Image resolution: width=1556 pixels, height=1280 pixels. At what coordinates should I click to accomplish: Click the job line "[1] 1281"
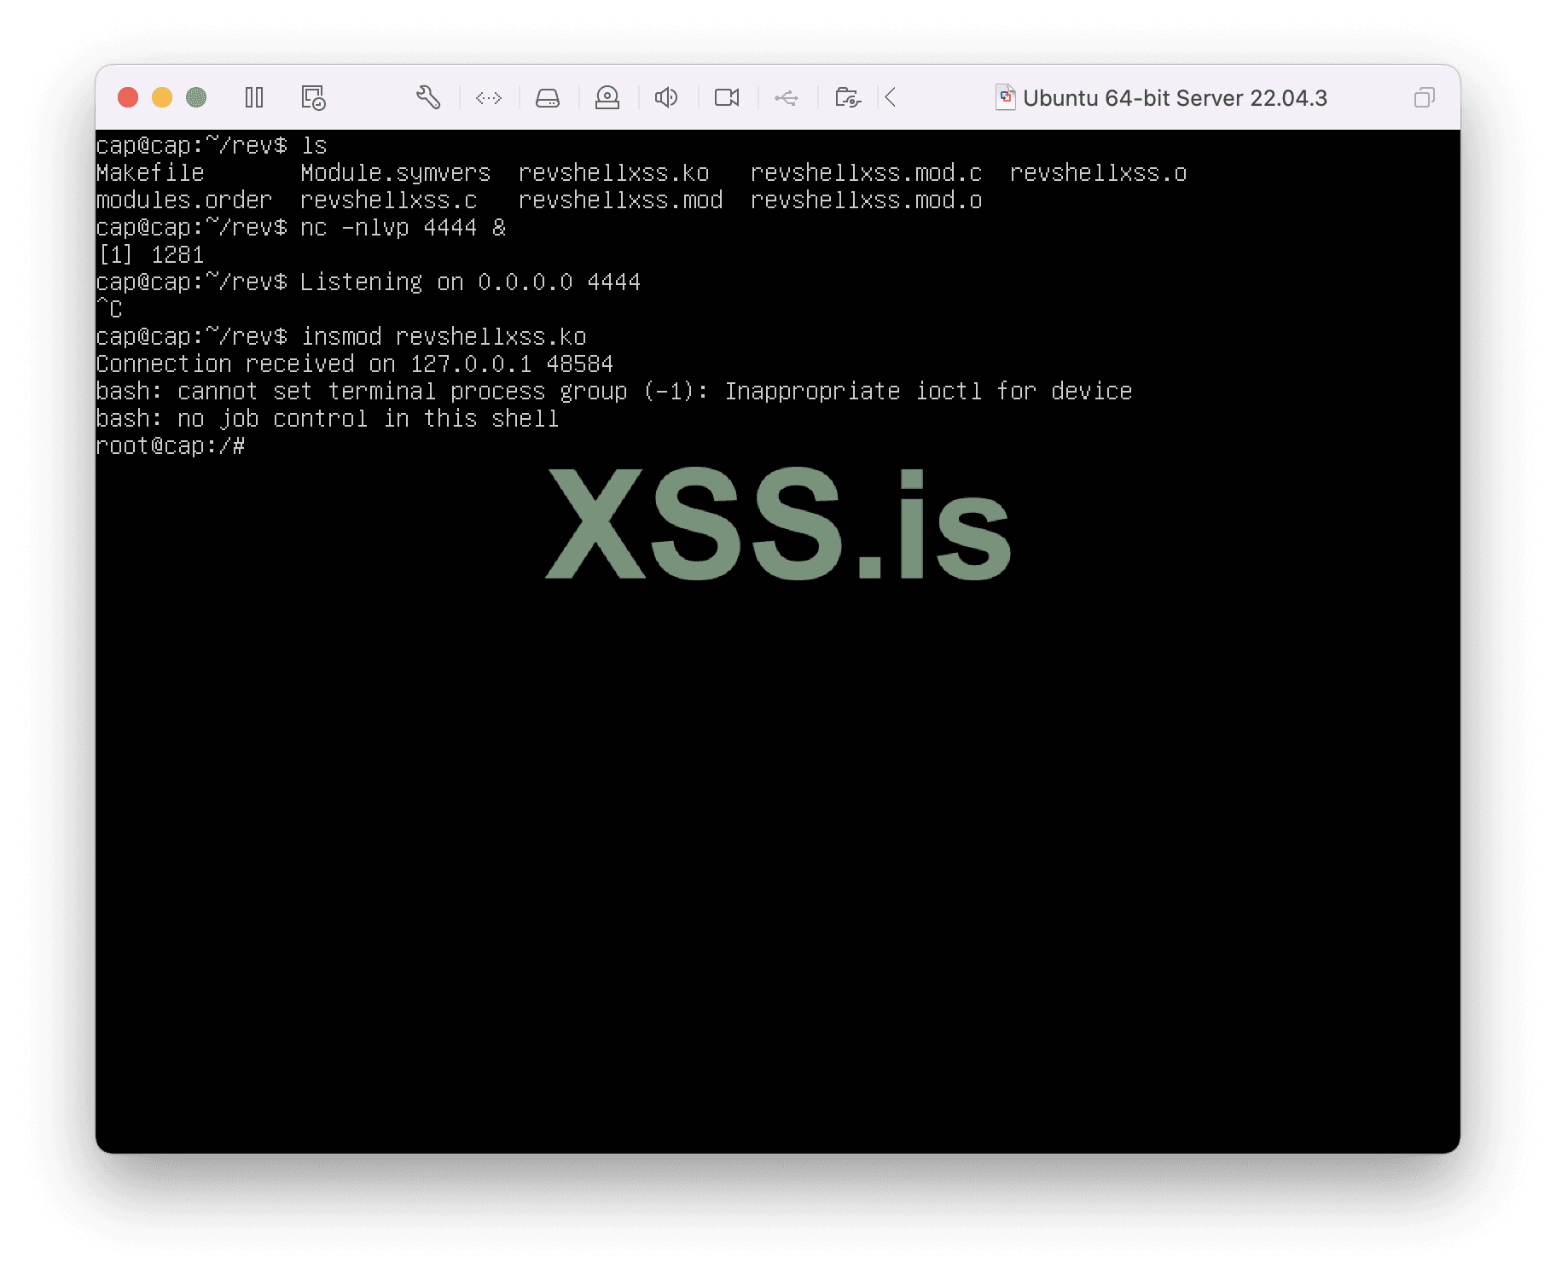(x=151, y=255)
